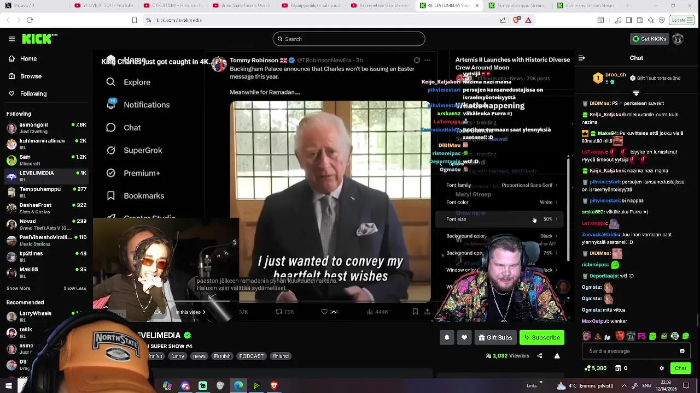Screen dimensions: 700x393
Task: Click Show Less under Following
Action: coord(75,288)
